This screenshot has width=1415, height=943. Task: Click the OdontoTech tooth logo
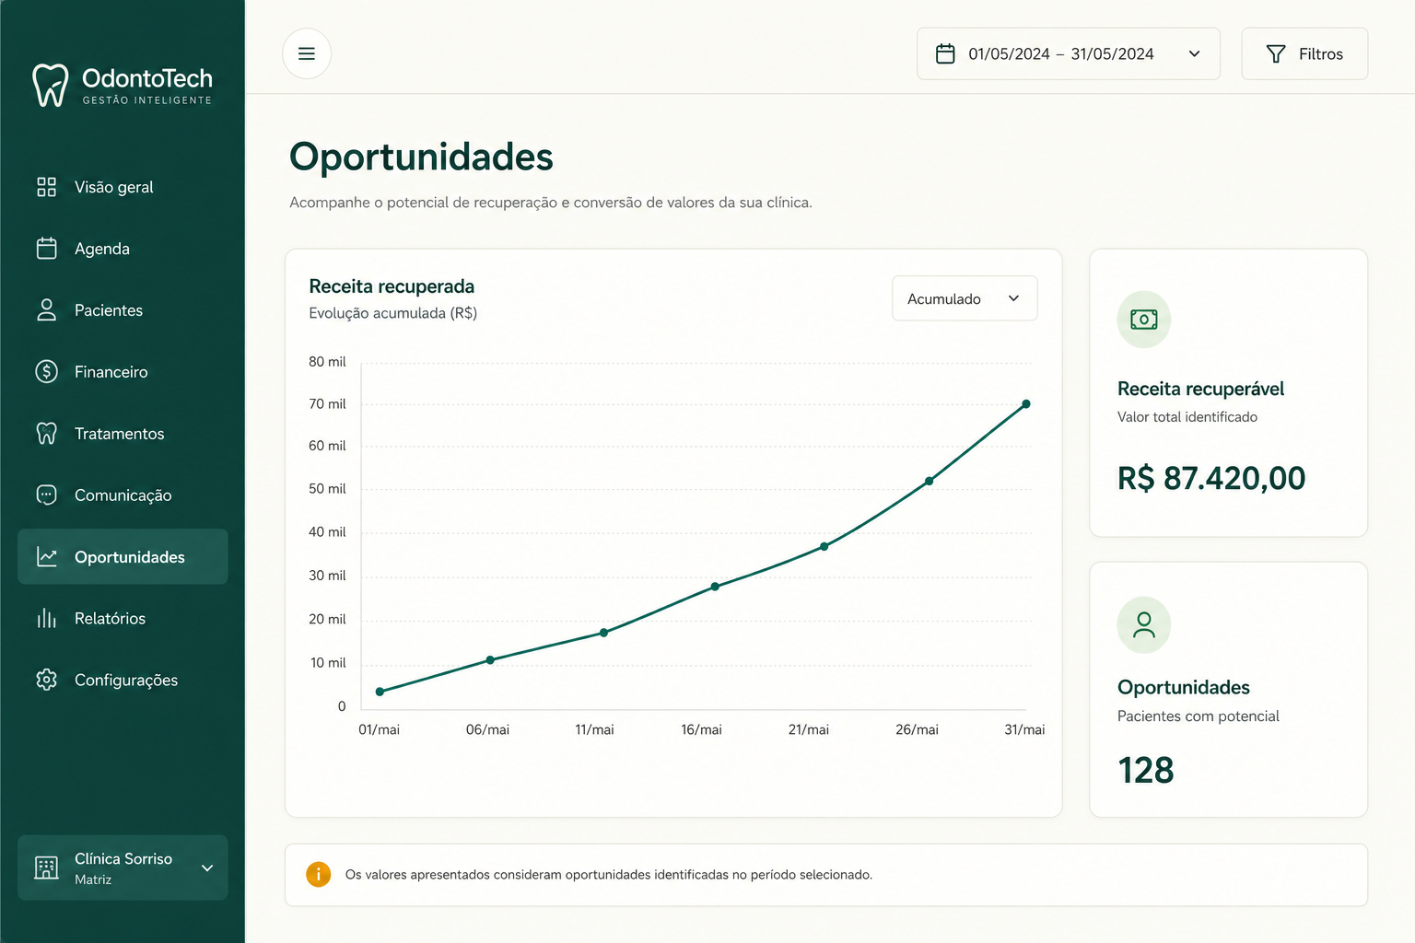coord(50,85)
